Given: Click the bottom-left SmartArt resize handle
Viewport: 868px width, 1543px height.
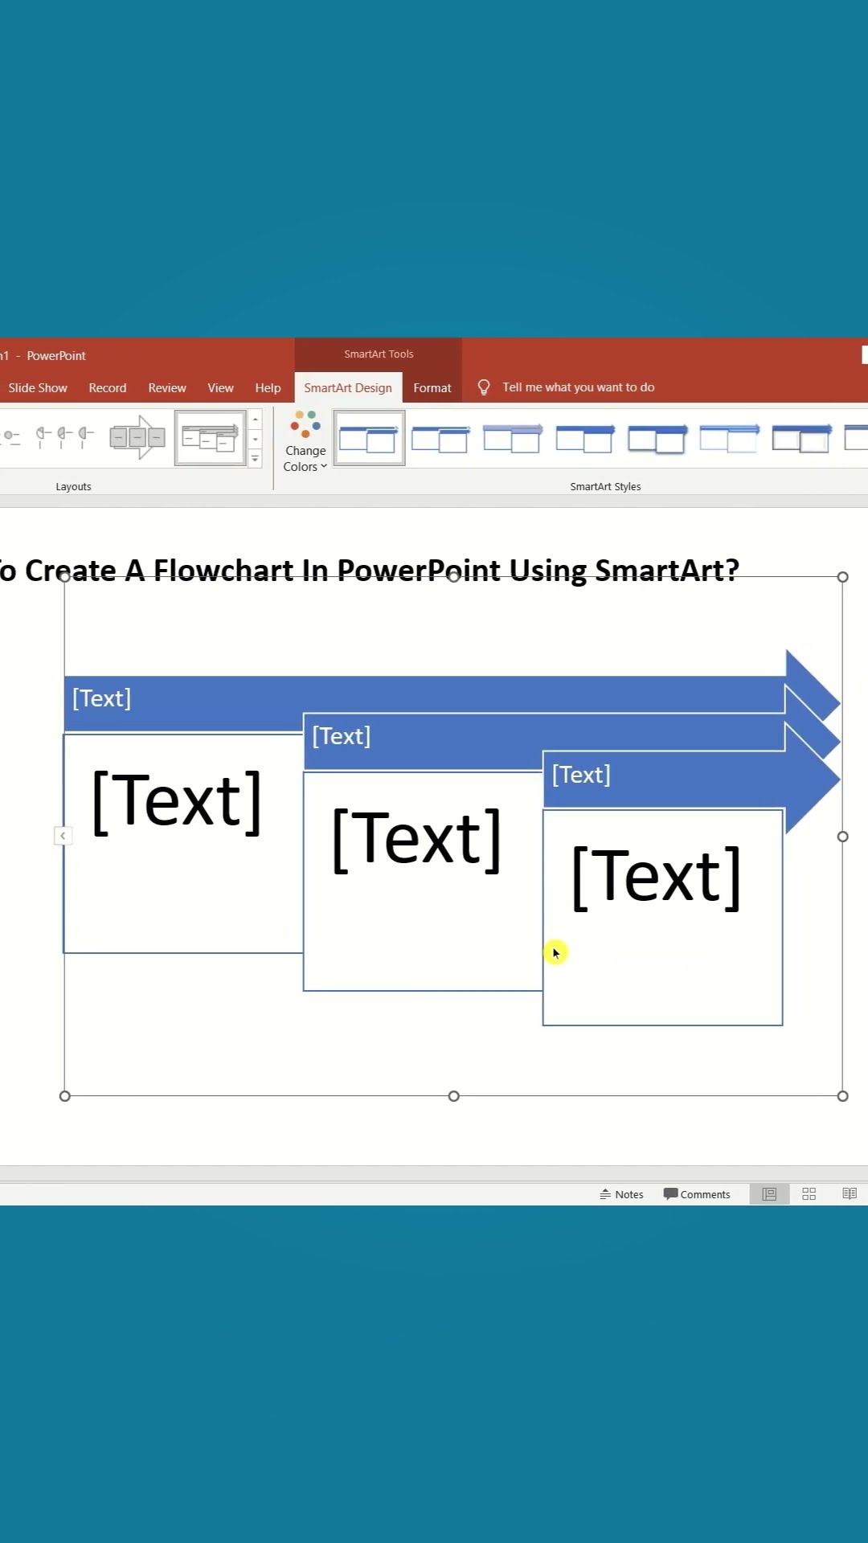Looking at the screenshot, I should (x=65, y=1096).
